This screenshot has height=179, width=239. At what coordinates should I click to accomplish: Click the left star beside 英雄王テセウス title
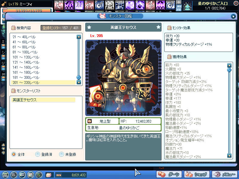89,27
